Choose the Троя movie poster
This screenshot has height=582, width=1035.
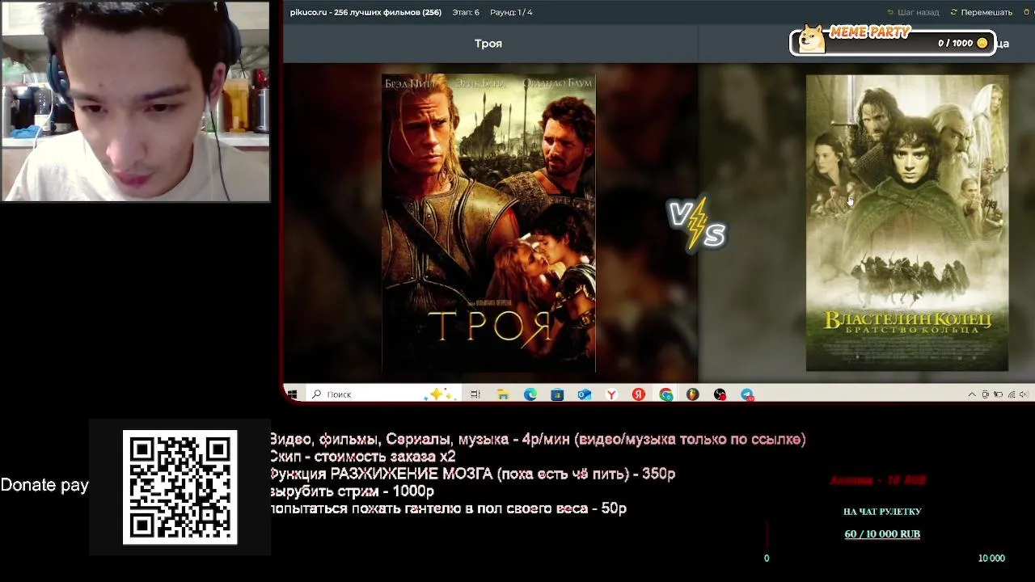coord(488,223)
